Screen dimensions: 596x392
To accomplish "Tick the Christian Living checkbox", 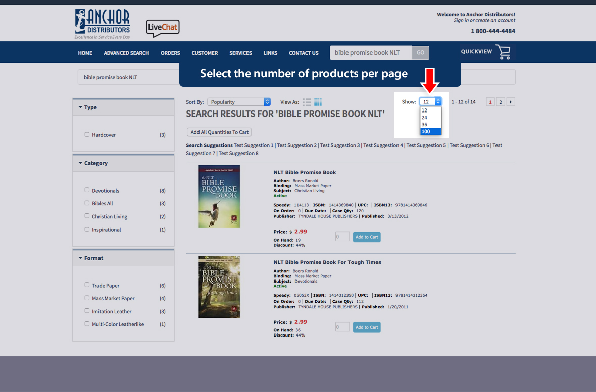I will tap(87, 216).
